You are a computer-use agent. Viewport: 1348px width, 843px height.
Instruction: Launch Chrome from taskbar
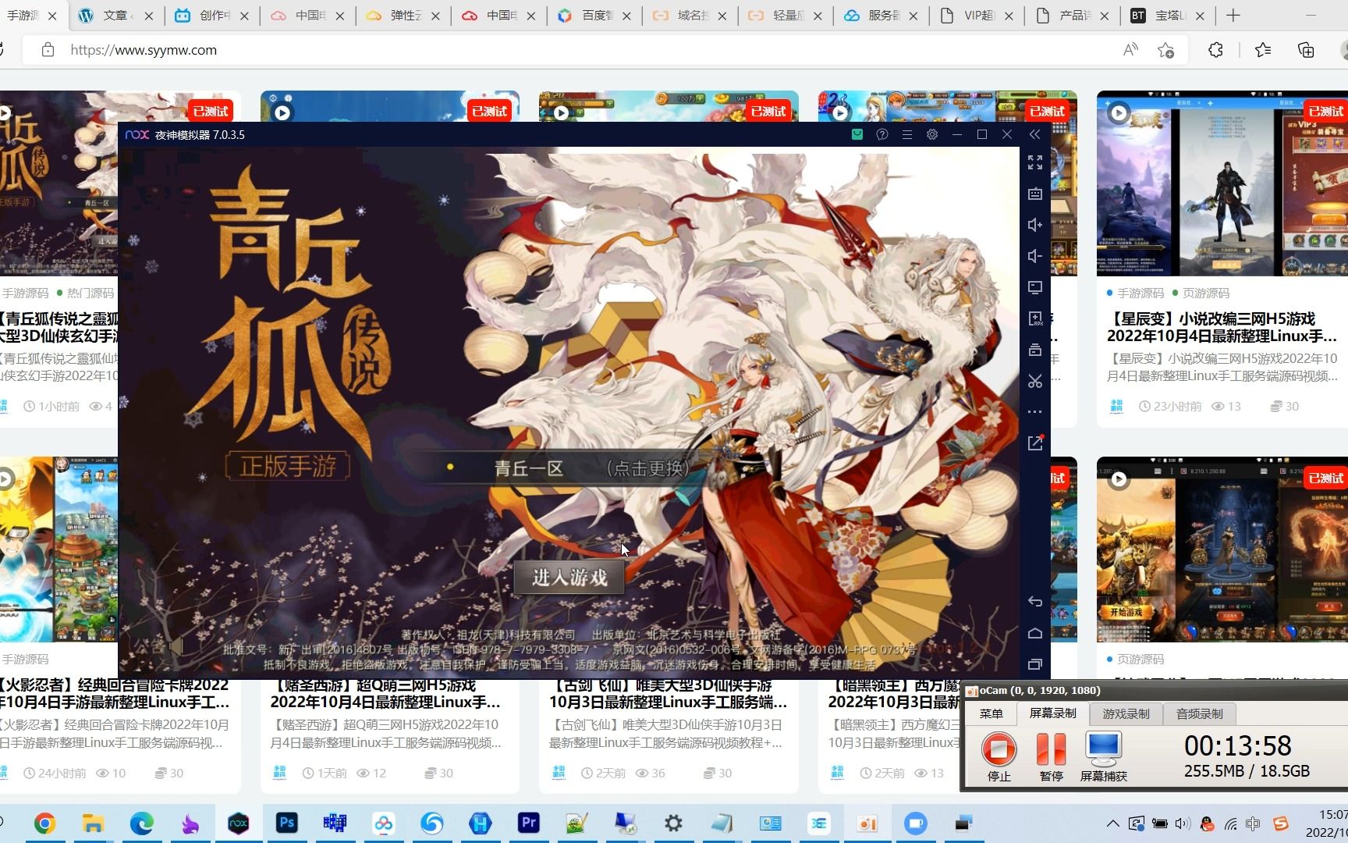tap(44, 823)
